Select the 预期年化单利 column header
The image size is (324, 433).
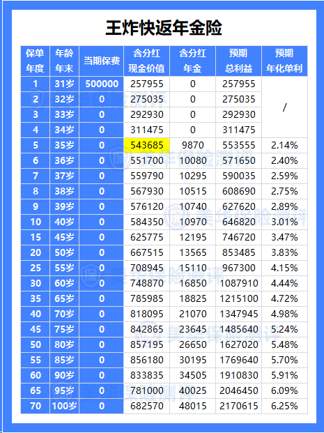[284, 61]
